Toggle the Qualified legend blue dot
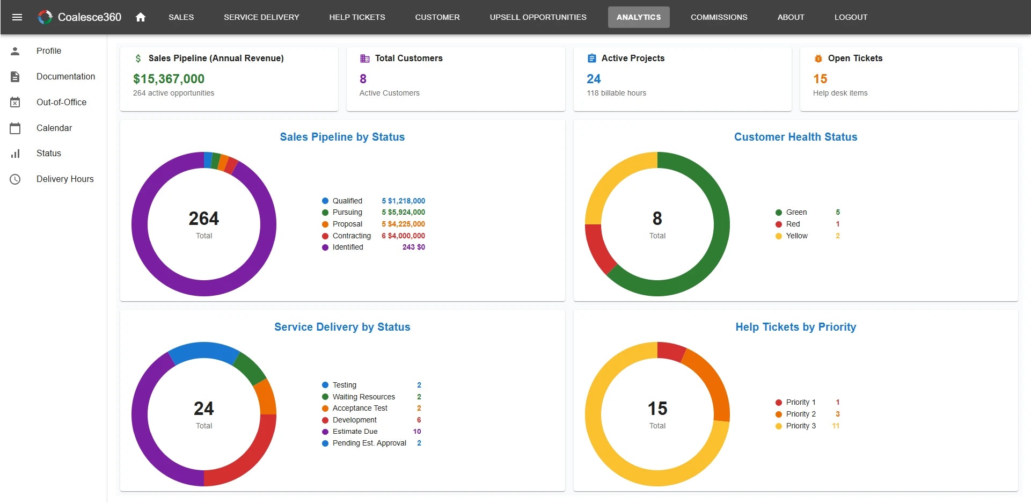The width and height of the screenshot is (1031, 503). (325, 201)
